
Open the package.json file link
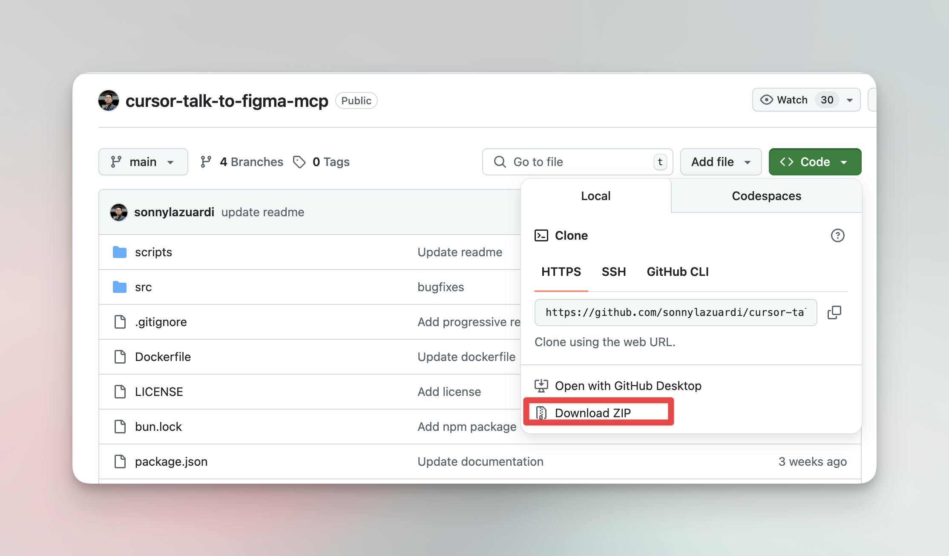(171, 461)
